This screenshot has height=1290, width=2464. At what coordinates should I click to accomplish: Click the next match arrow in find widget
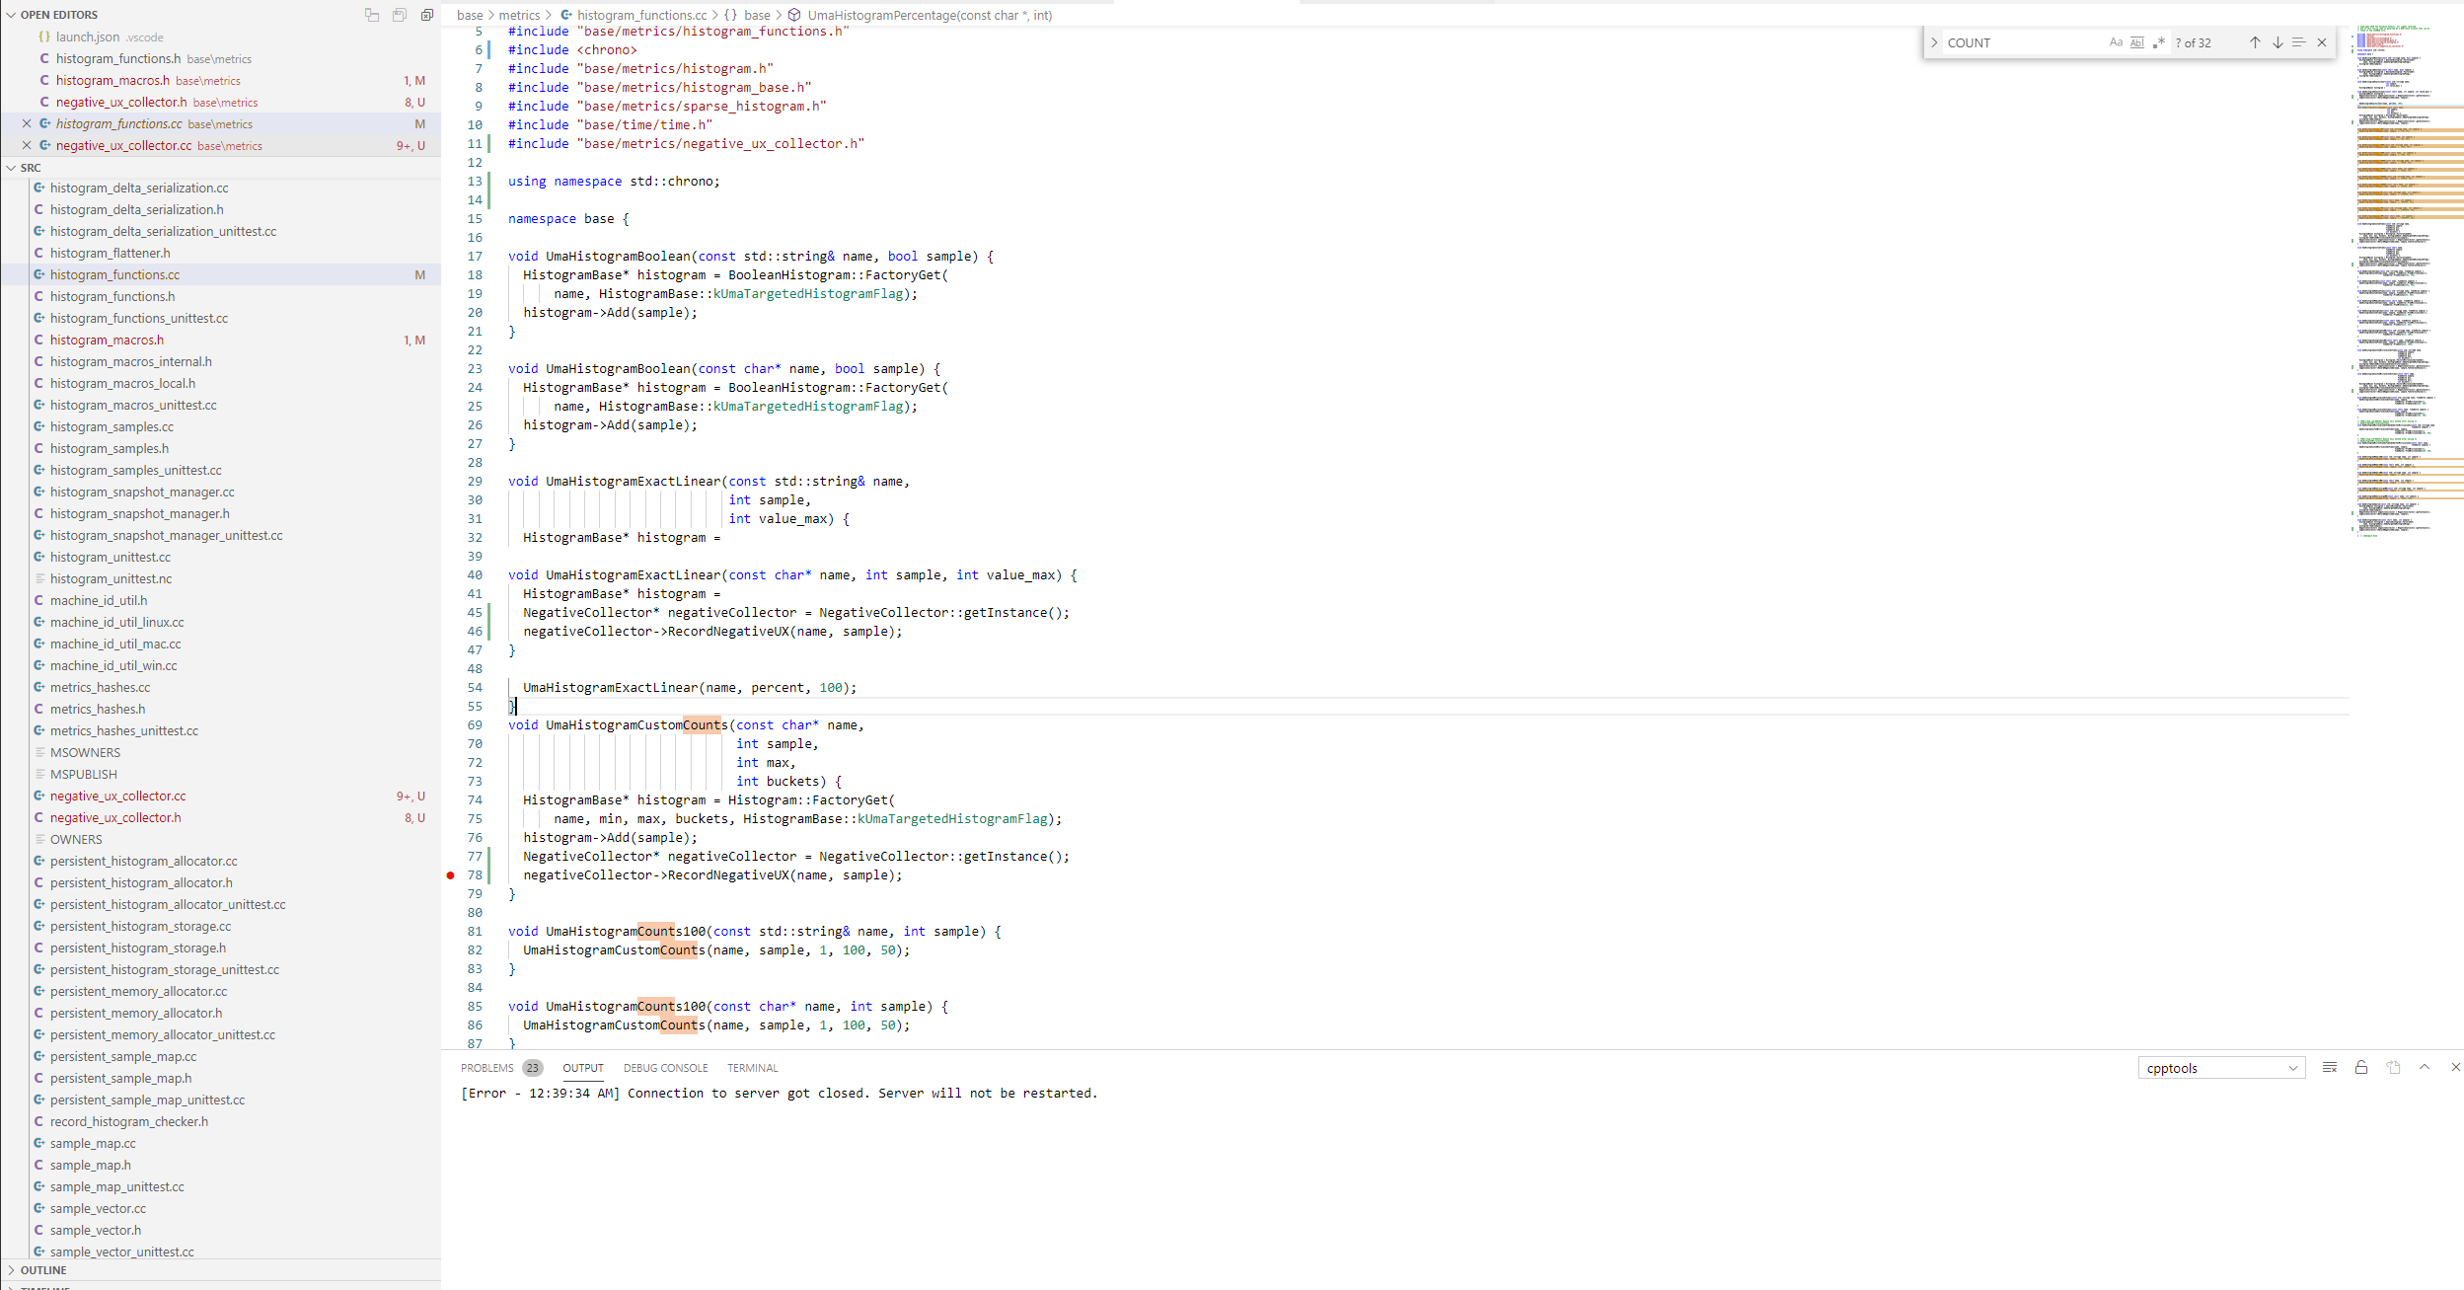tap(2277, 42)
